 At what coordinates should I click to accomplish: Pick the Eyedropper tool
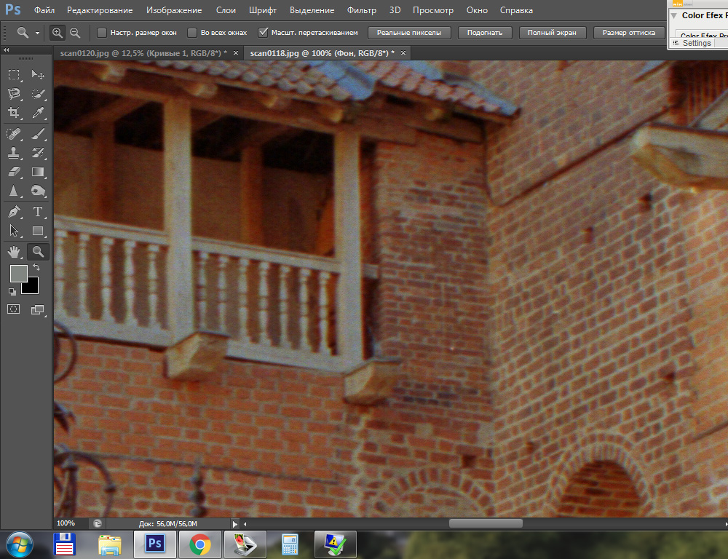[39, 113]
